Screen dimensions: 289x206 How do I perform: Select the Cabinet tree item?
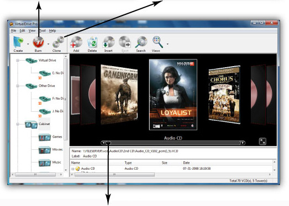pos(44,124)
